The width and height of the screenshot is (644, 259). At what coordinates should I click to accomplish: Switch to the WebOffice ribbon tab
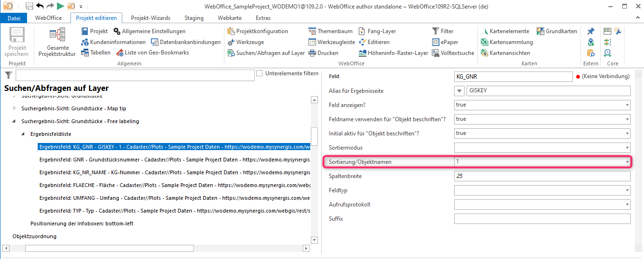pos(48,18)
